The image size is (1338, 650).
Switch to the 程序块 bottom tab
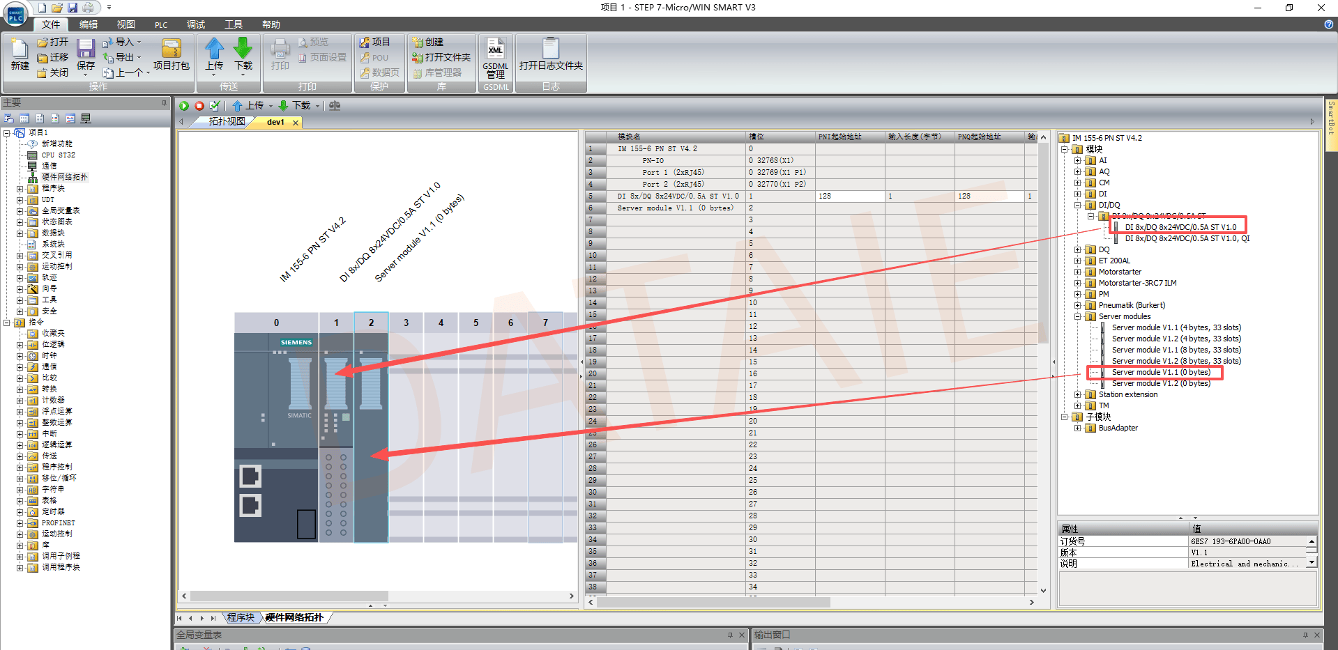tap(241, 617)
